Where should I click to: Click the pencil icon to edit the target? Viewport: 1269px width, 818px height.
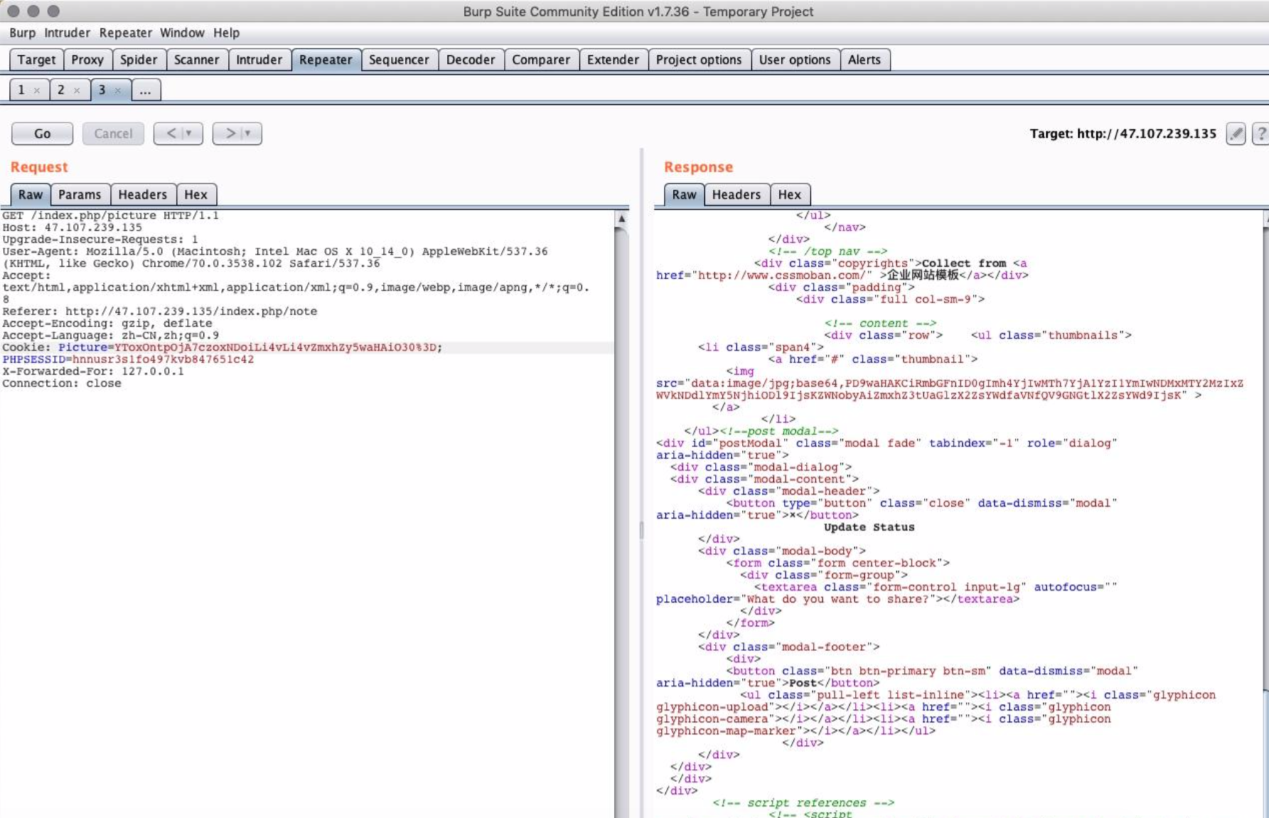click(1235, 134)
